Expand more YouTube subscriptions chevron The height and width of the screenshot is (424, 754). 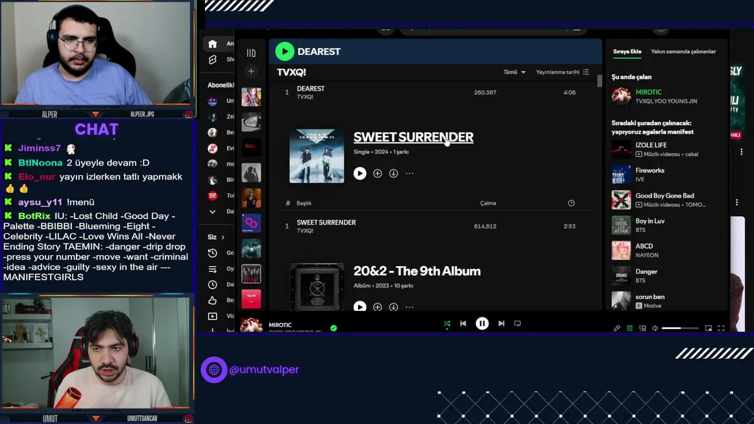pyautogui.click(x=213, y=211)
